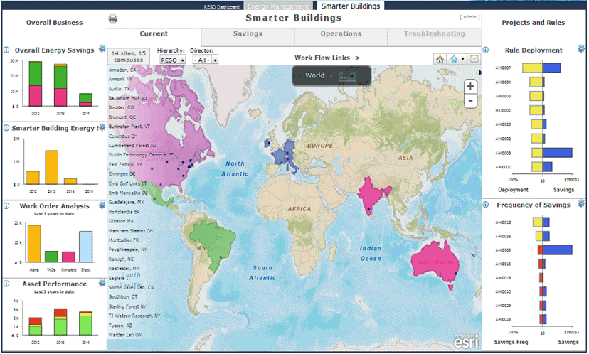Select Silicon Valley Lab, CA site
The image size is (589, 354).
(x=131, y=287)
